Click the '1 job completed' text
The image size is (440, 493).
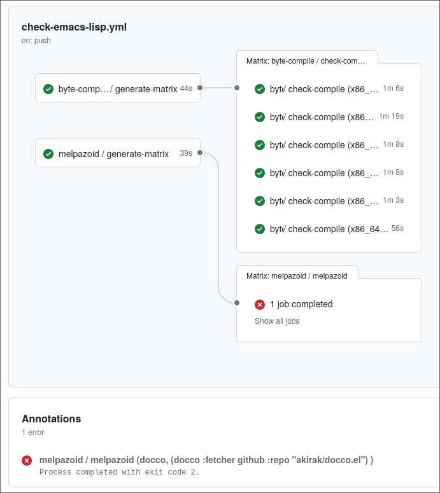301,304
